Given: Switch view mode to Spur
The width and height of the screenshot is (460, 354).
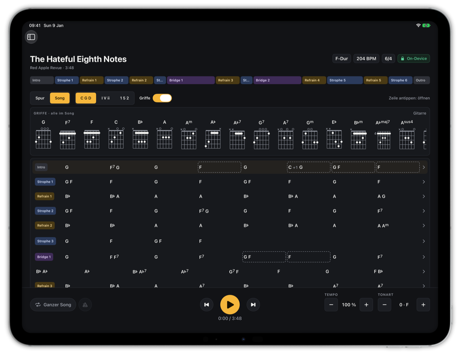Looking at the screenshot, I should click(40, 98).
